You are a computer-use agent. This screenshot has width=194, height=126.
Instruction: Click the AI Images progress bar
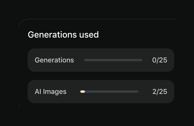[109, 92]
